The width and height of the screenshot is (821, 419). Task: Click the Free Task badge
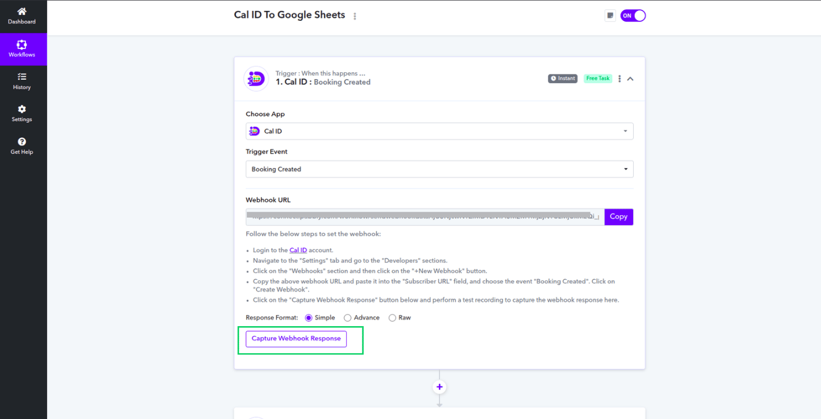(598, 78)
